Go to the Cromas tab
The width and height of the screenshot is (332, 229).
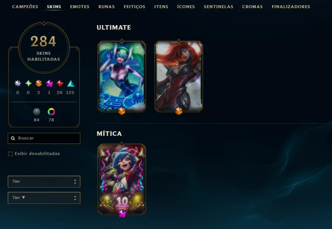[252, 7]
